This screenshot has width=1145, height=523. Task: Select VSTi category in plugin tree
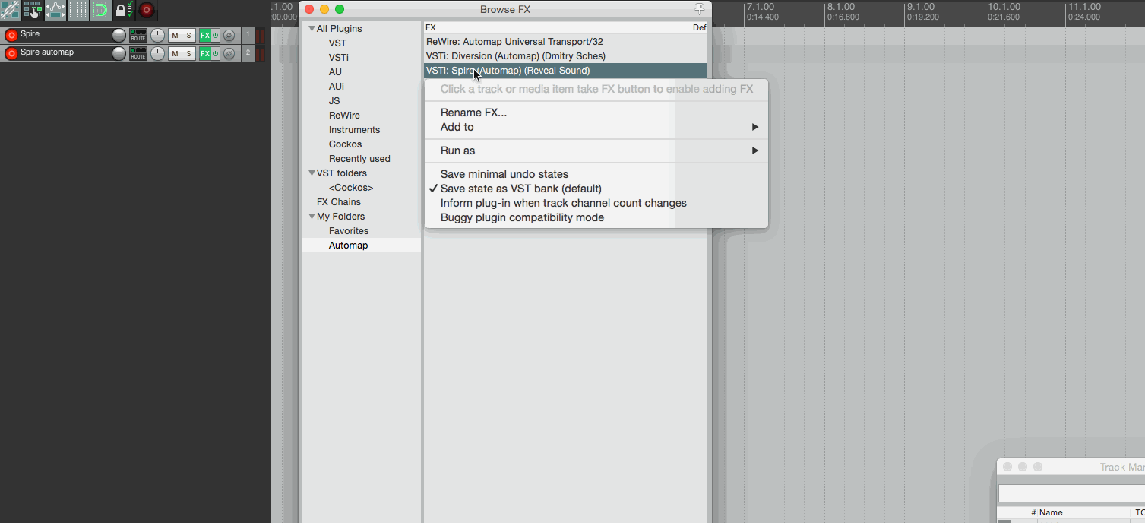[x=339, y=58]
